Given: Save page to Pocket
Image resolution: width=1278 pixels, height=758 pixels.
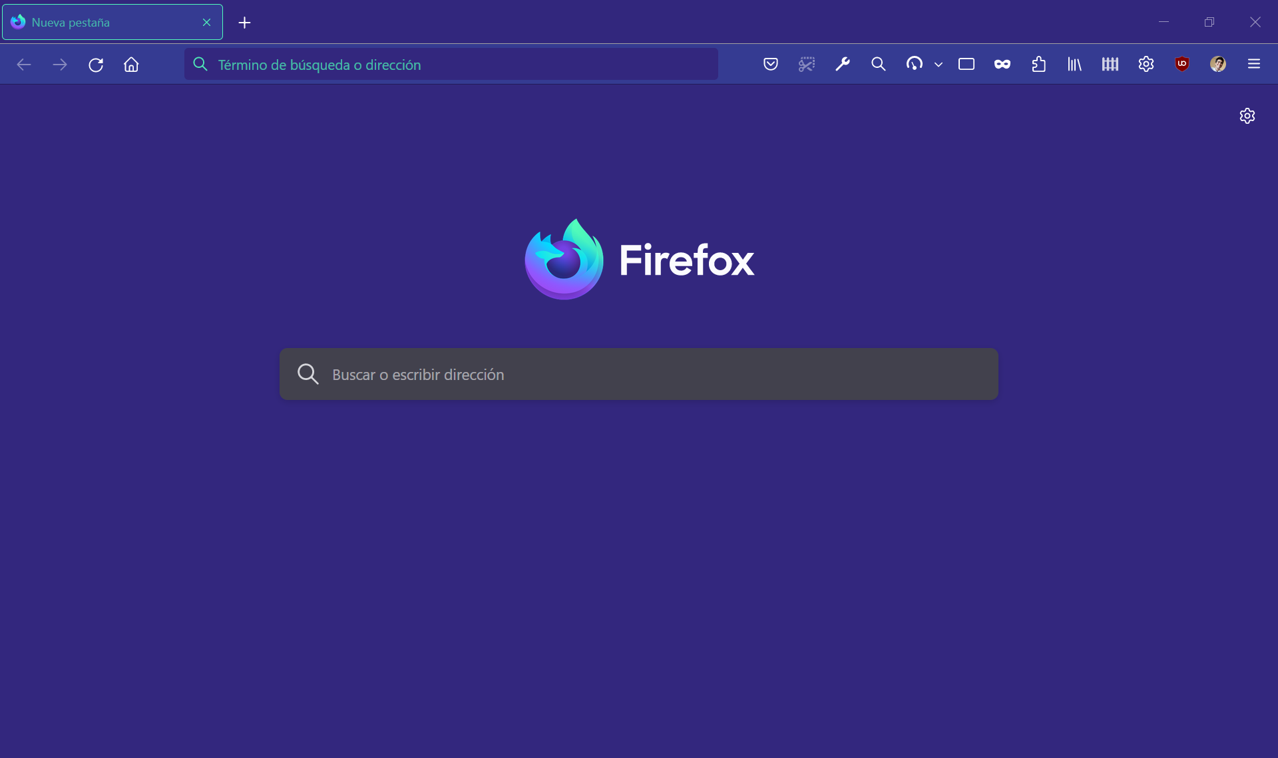Looking at the screenshot, I should (770, 65).
